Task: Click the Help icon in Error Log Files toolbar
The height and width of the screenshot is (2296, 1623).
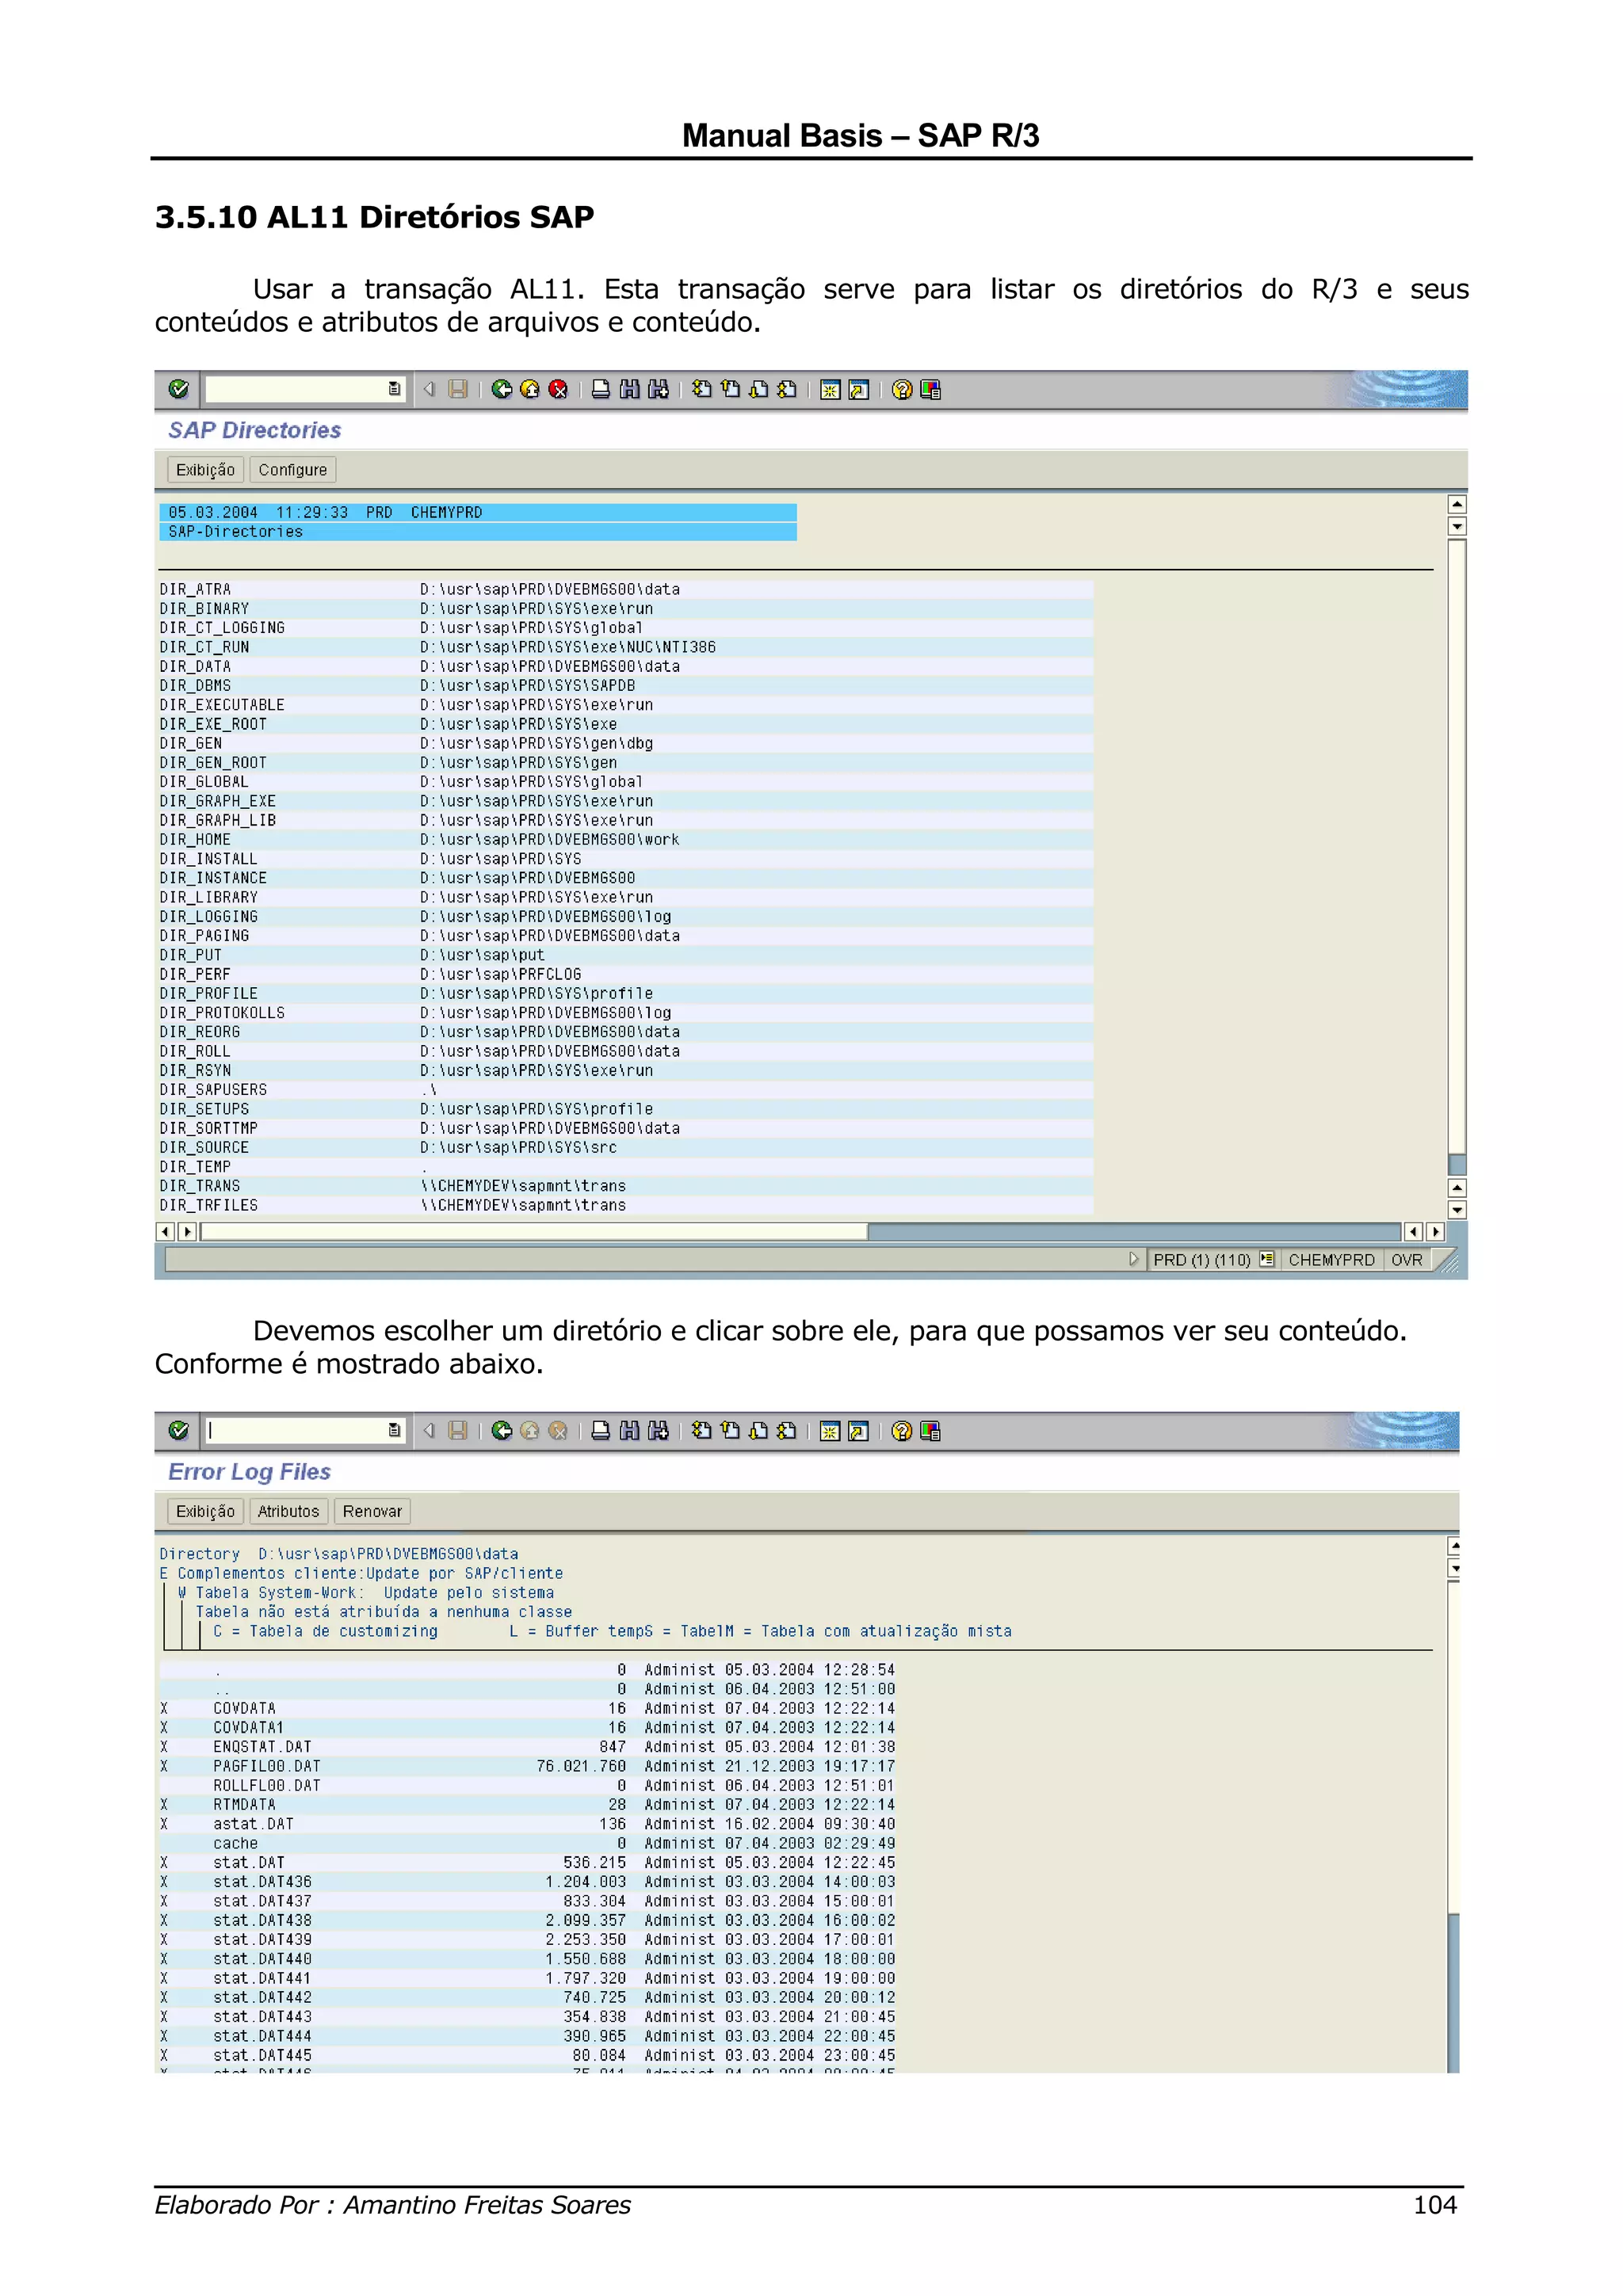Action: [902, 1430]
